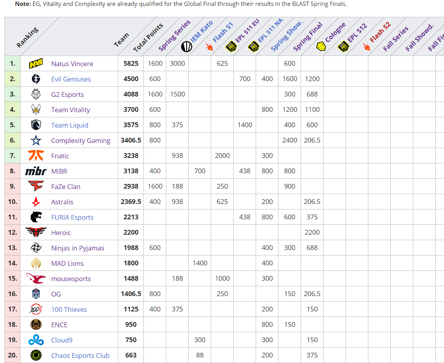Click the G2 Esports team logo
444x363 pixels.
pyautogui.click(x=36, y=94)
